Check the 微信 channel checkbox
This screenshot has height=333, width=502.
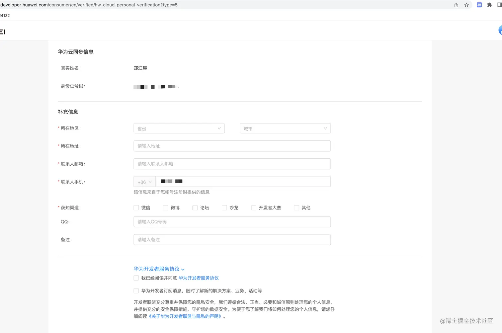click(136, 208)
